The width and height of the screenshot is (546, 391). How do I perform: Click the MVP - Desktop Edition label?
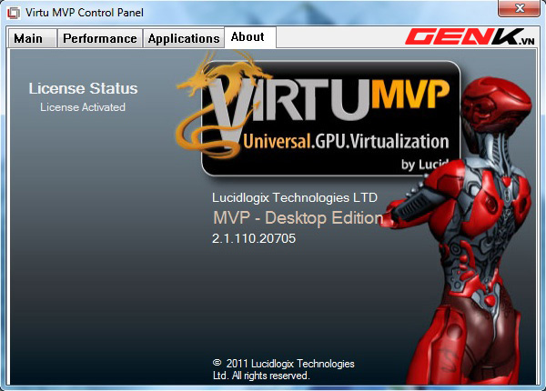[x=298, y=218]
